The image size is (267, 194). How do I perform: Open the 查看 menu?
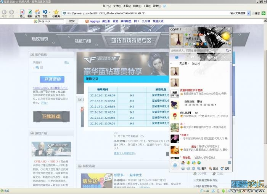coord(127,6)
